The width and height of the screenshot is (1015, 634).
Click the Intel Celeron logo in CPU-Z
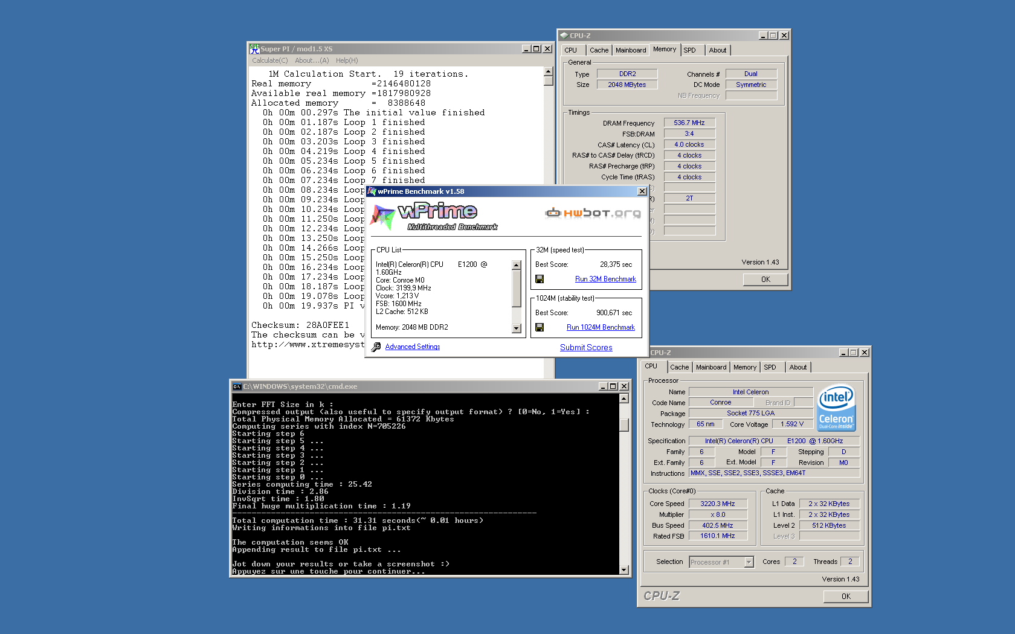(x=836, y=408)
